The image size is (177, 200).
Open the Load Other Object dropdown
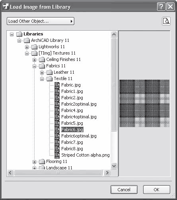(x=41, y=21)
